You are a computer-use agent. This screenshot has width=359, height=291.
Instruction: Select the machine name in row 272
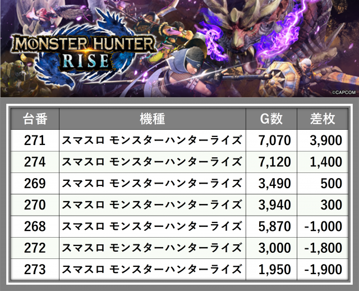[x=152, y=247]
